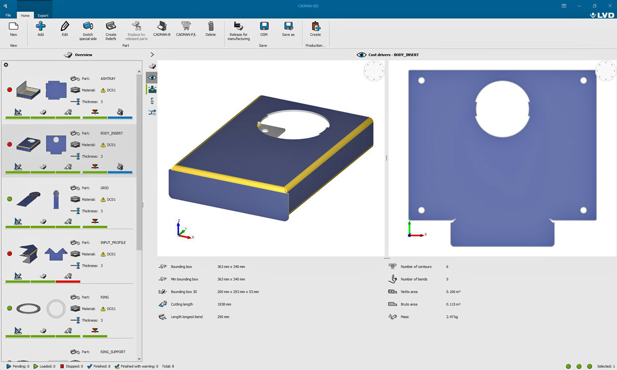Image resolution: width=617 pixels, height=370 pixels.
Task: Save the part as OSM
Action: 264,27
